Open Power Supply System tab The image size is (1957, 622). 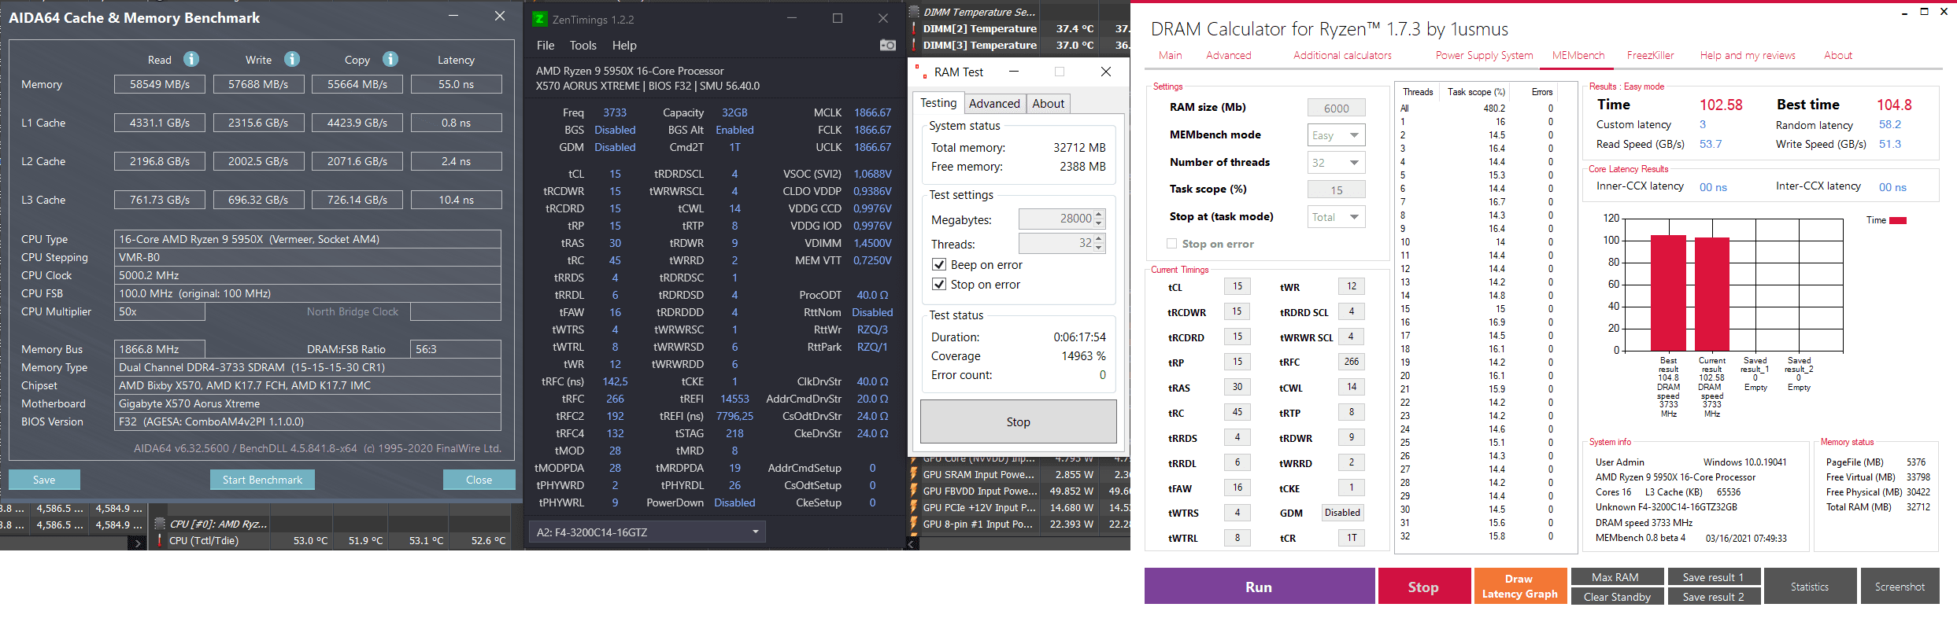pyautogui.click(x=1485, y=55)
